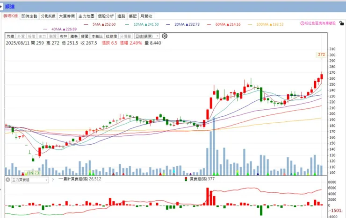Switch to the 主力地圖 tab

86,16
